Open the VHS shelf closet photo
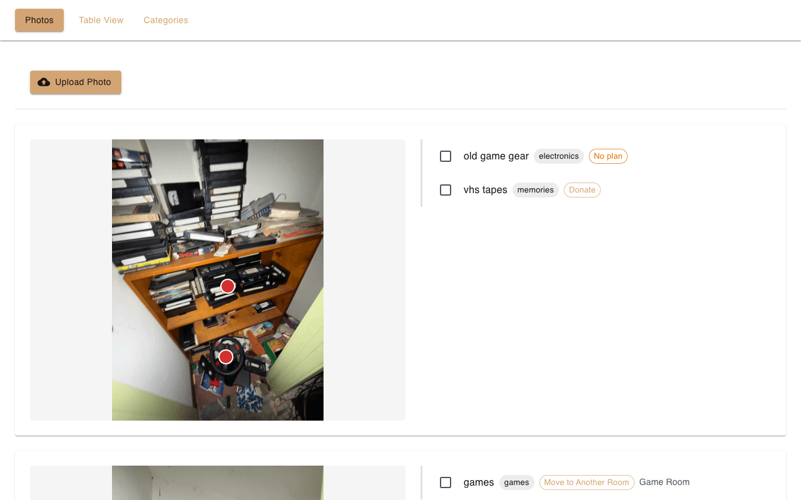This screenshot has height=500, width=801. coord(218,280)
